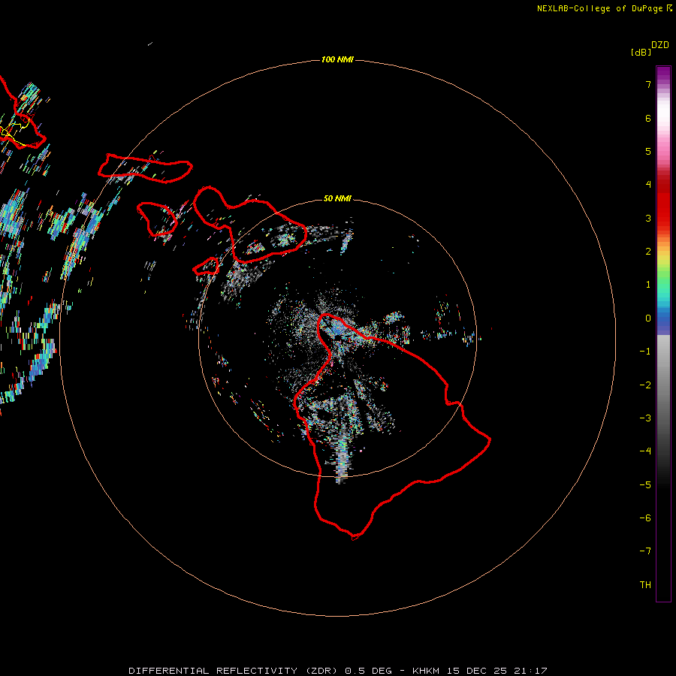Image resolution: width=676 pixels, height=676 pixels.
Task: Click the positive "1" scale value
Action: coord(648,285)
